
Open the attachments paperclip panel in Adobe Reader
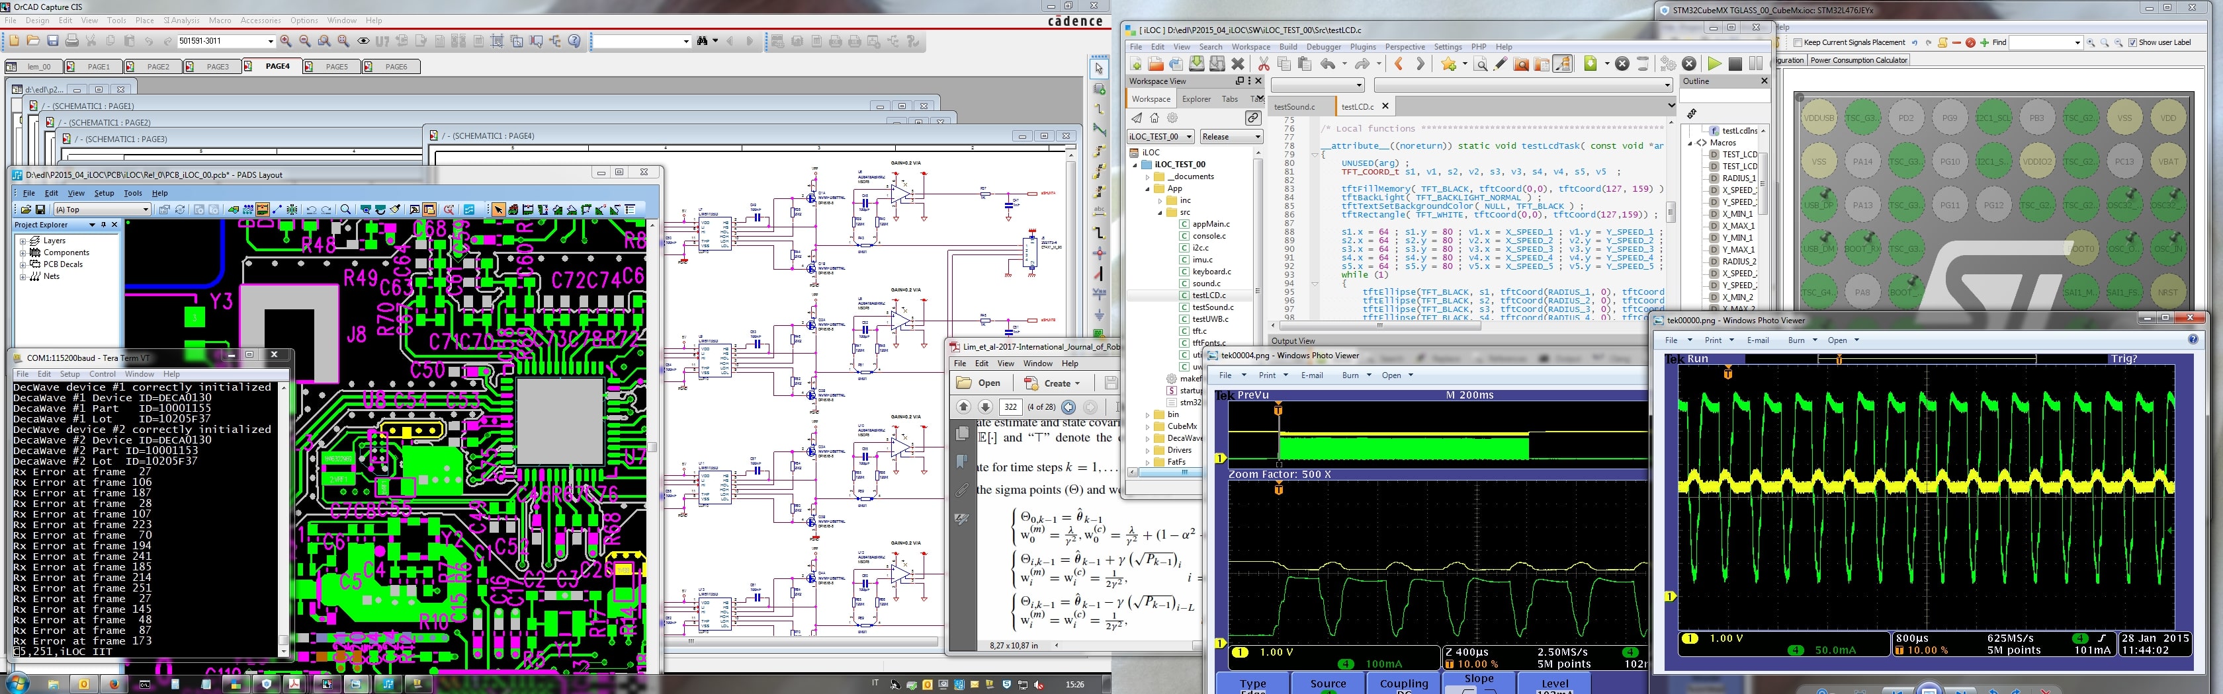[962, 490]
